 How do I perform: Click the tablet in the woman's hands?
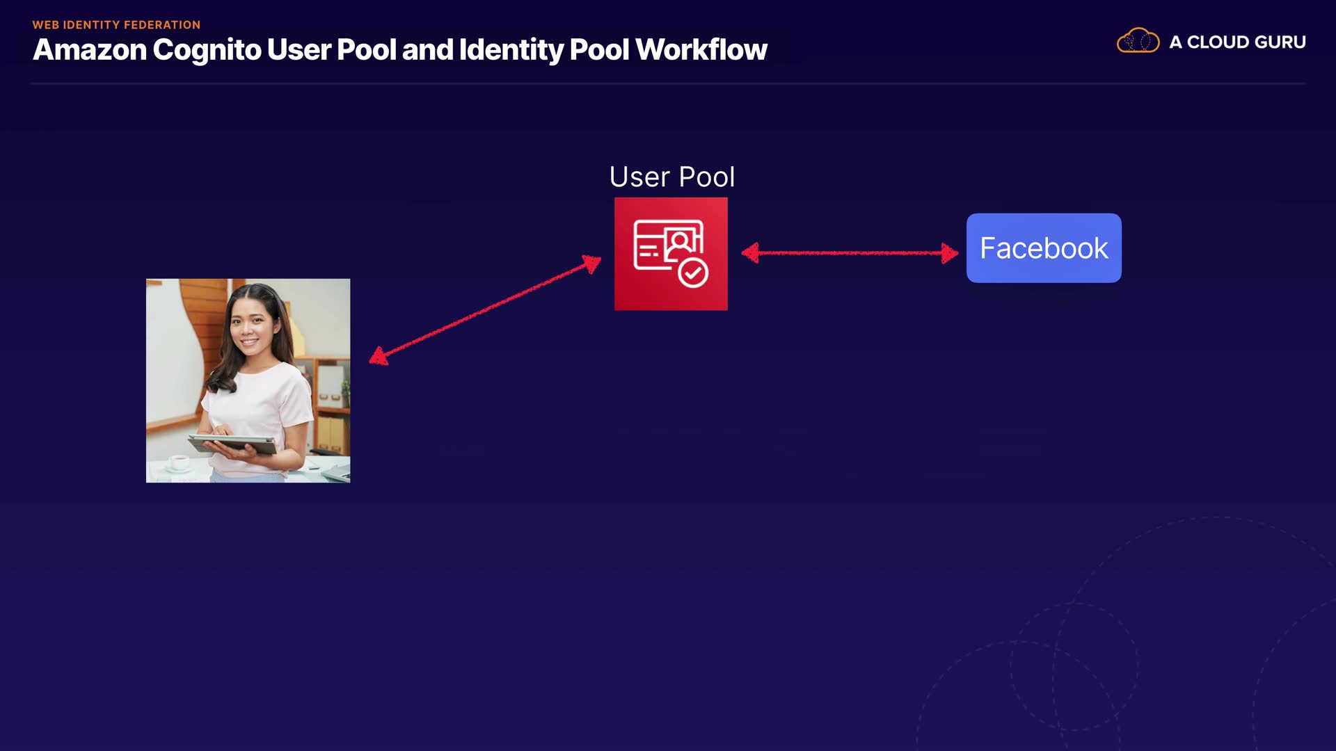tap(233, 444)
